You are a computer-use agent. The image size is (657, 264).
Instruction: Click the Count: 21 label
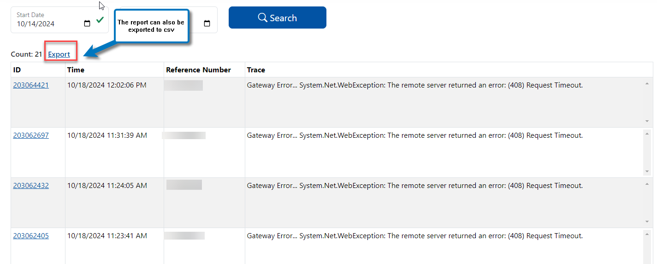click(x=27, y=54)
